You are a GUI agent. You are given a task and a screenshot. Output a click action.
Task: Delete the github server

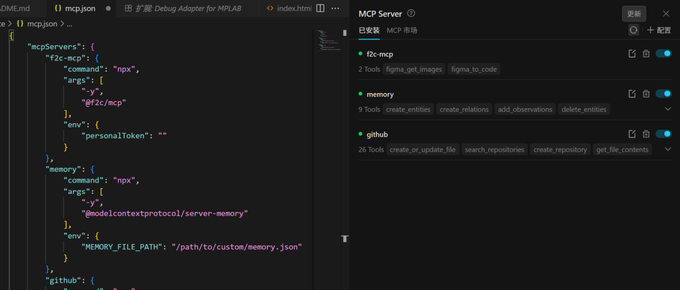tap(646, 134)
